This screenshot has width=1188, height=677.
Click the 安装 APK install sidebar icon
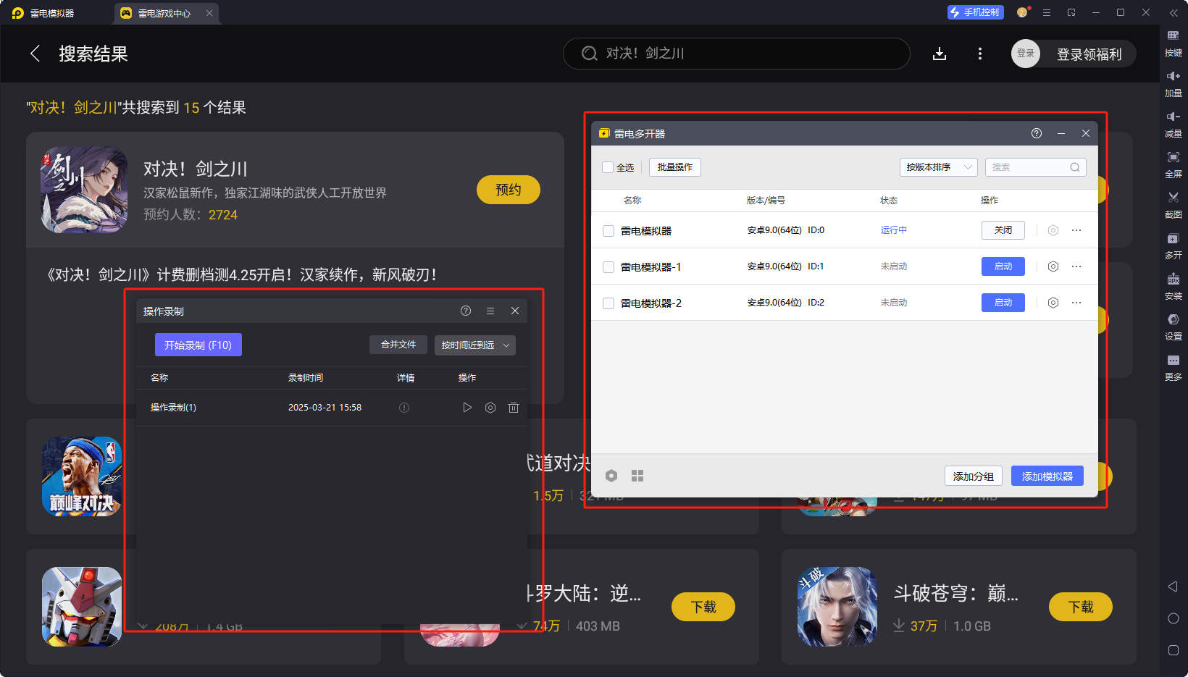point(1173,286)
